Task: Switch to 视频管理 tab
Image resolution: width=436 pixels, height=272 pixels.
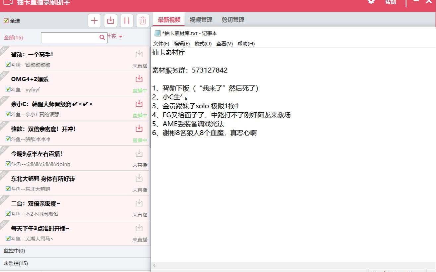Action: (201, 20)
